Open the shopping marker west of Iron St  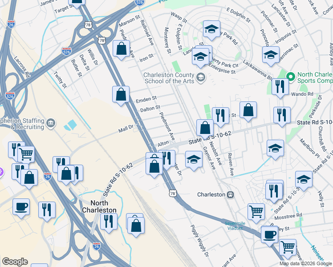click(121, 49)
